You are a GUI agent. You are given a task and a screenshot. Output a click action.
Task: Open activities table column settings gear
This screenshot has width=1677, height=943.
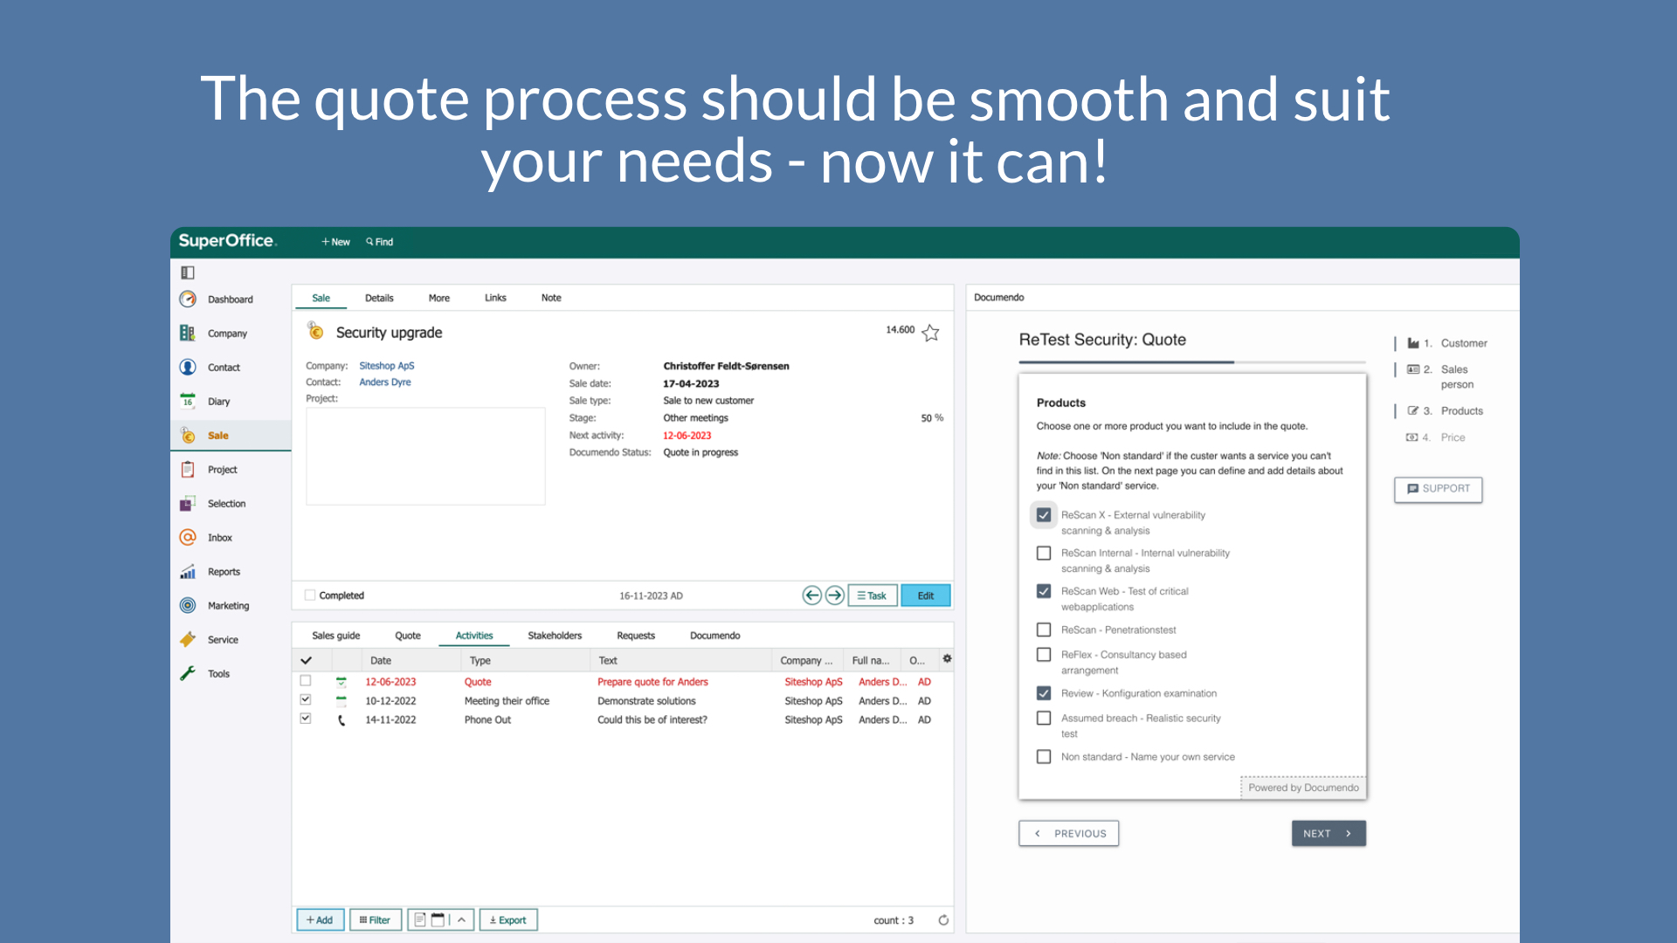tap(947, 659)
